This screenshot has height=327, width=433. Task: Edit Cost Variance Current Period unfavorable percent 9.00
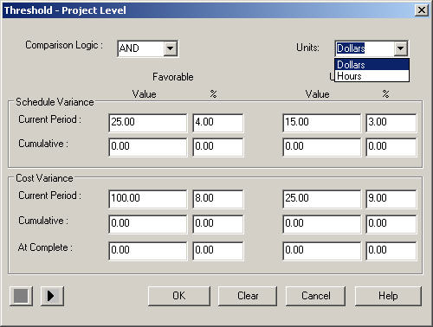[x=391, y=199]
